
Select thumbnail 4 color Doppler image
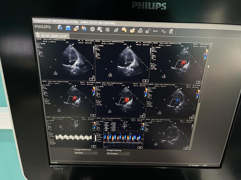[x=69, y=99]
